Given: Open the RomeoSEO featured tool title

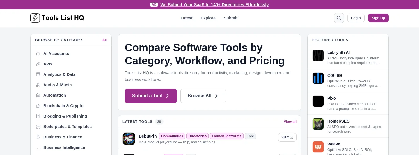Looking at the screenshot, I should coord(338,121).
